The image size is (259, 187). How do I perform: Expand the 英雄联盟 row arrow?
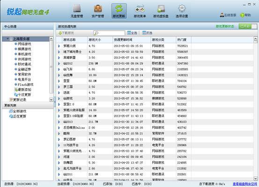pyautogui.click(x=59, y=58)
